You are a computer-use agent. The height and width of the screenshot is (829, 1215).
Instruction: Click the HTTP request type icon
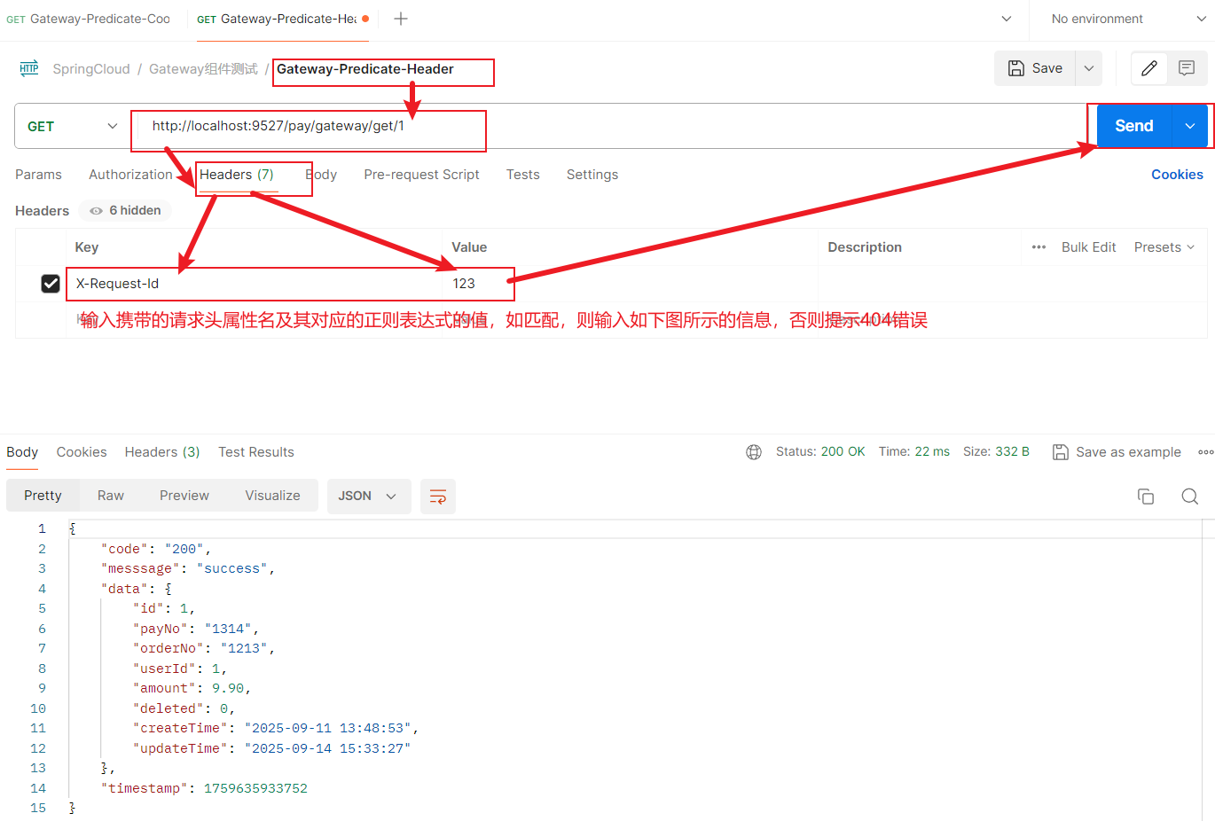29,68
